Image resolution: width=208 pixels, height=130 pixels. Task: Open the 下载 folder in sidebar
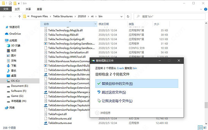tap(12, 66)
